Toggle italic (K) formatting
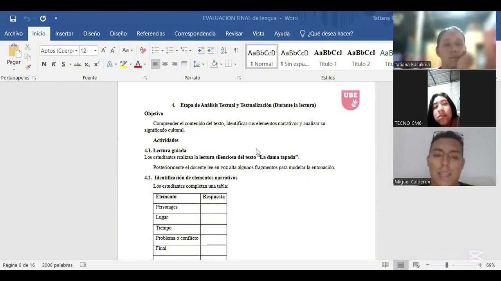501x281 pixels. 54,64
